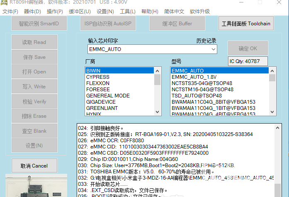Click the 确定 OK button
Screen dimensions: 289x197
(248, 48)
